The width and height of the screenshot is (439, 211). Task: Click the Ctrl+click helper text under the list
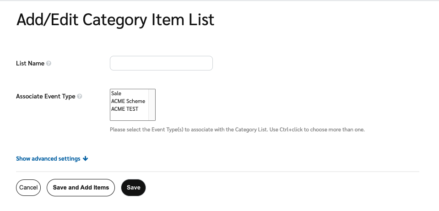(237, 130)
